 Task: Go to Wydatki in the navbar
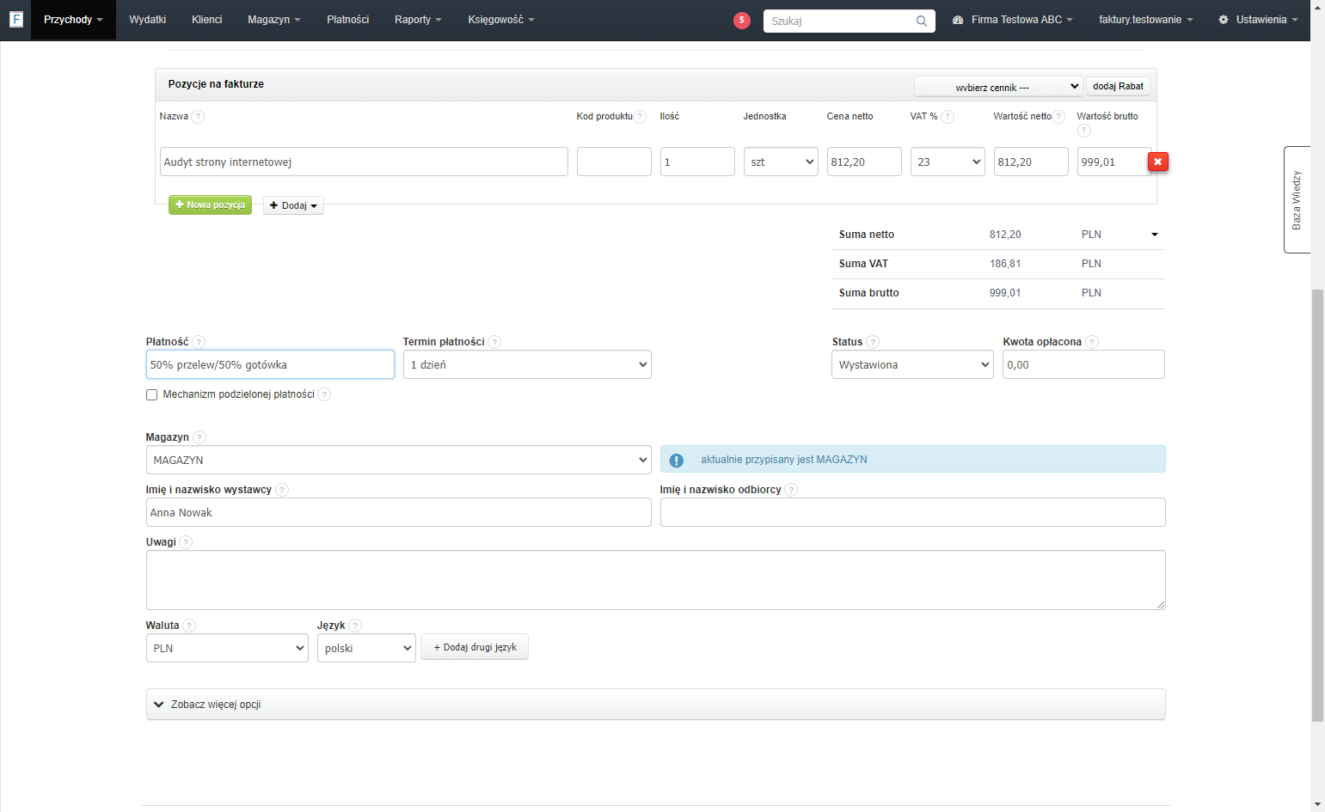(x=148, y=20)
